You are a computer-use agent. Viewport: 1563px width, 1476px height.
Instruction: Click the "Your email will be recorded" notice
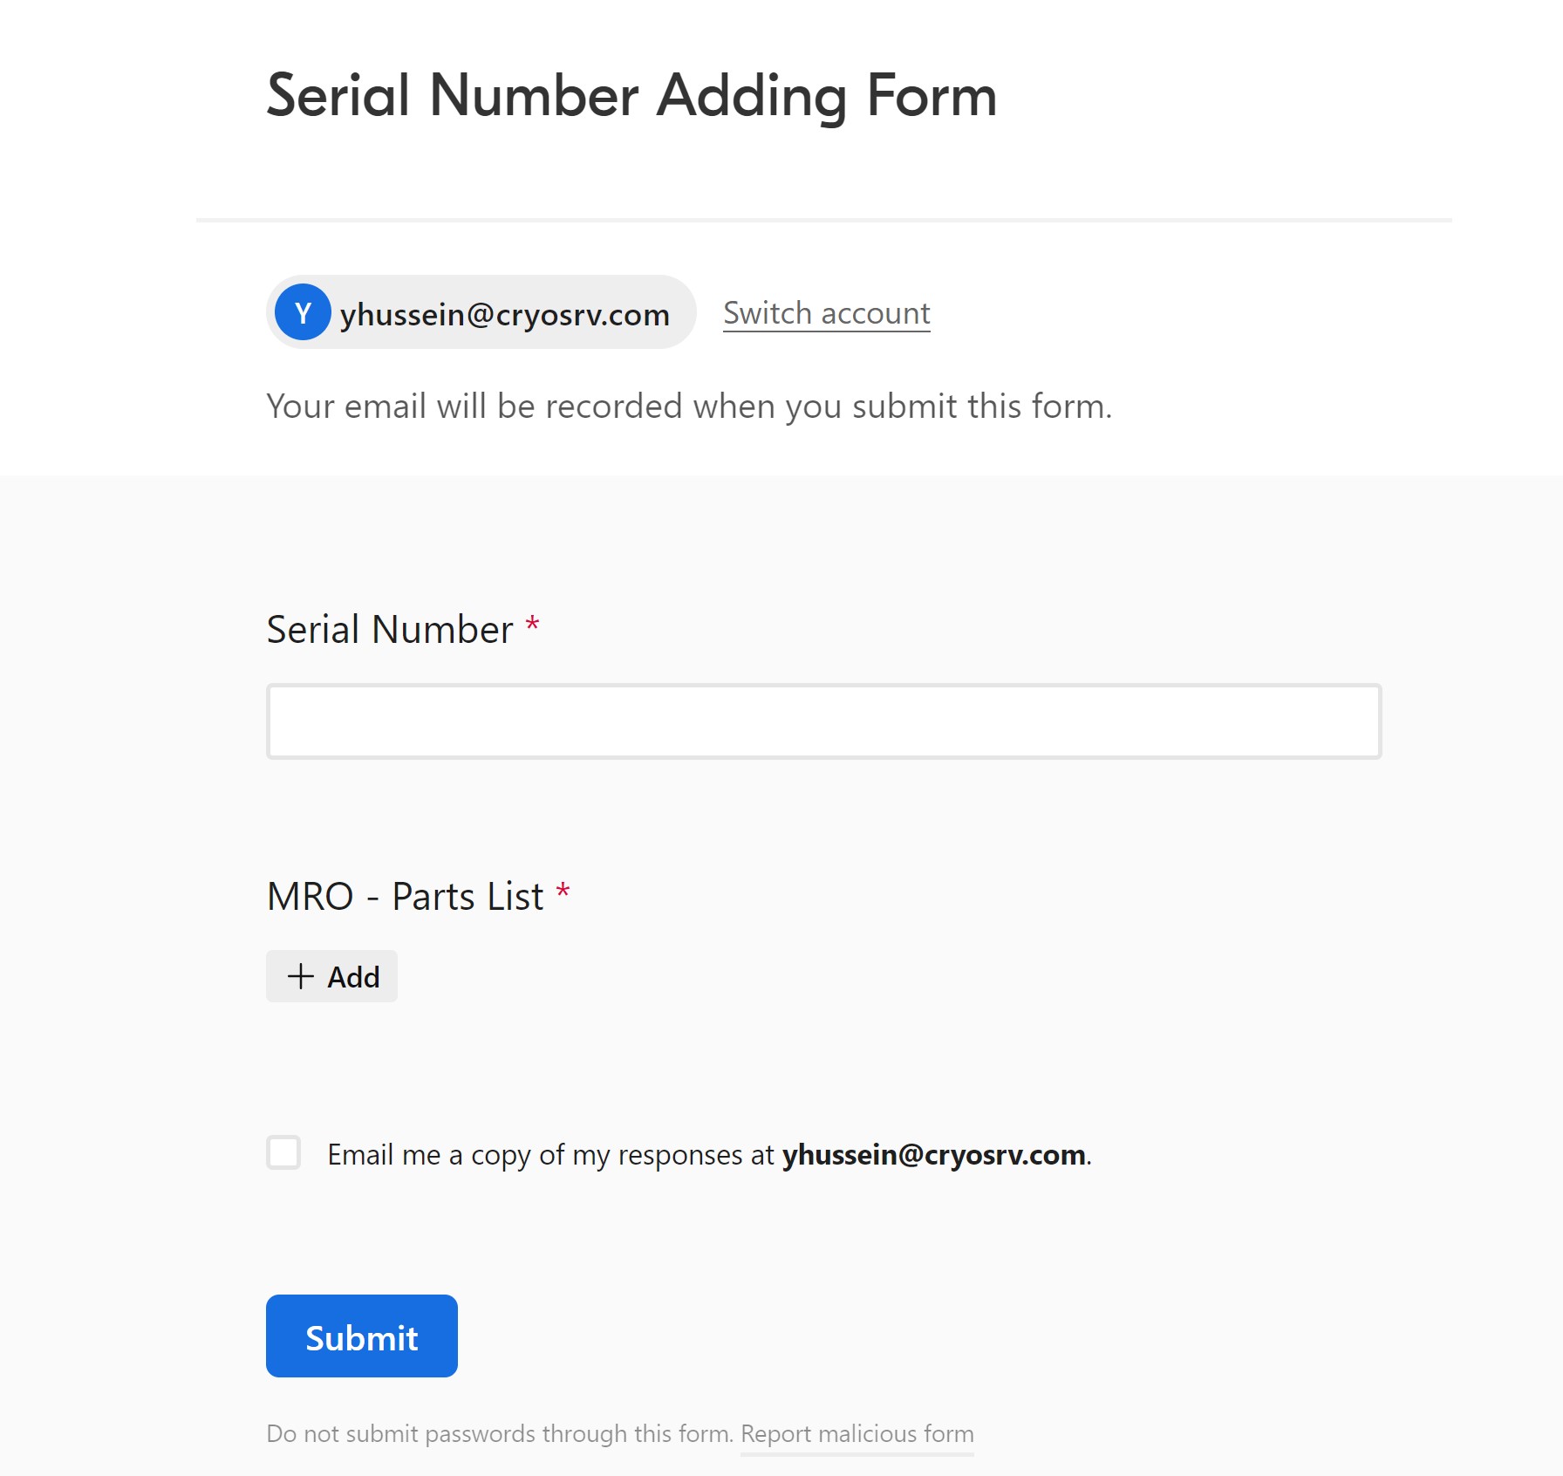pos(688,407)
